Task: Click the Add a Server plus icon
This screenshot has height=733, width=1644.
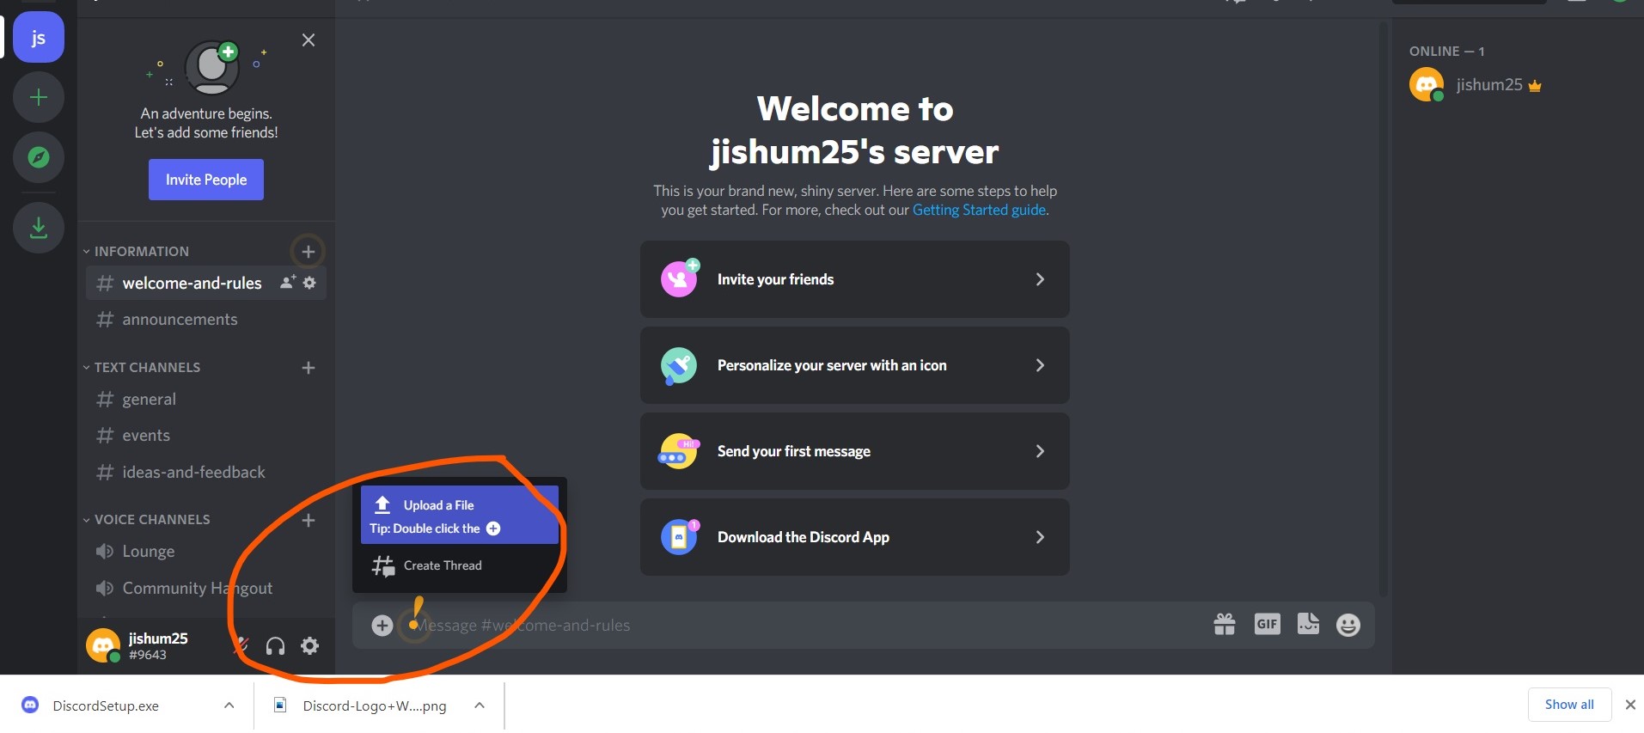Action: 39,97
